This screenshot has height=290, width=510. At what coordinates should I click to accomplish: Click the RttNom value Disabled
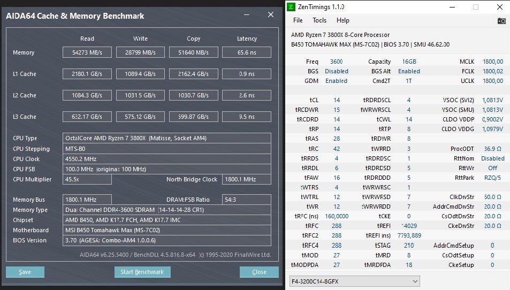pos(493,158)
